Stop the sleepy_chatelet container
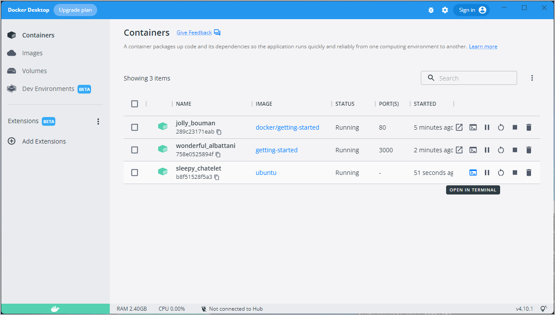This screenshot has width=555, height=315. [515, 173]
